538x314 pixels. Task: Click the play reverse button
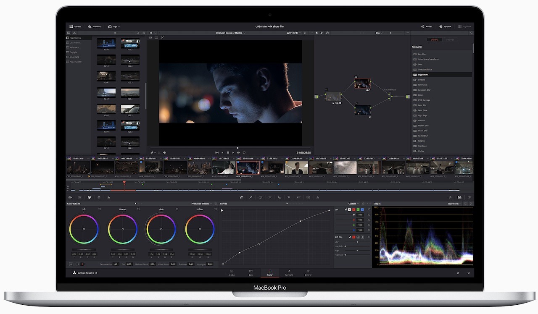click(222, 152)
